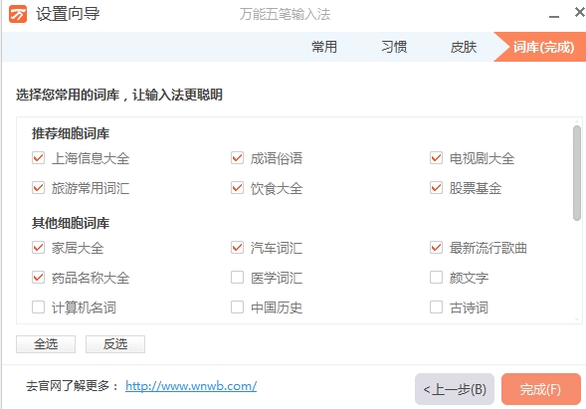Disable the 旅游常用词汇 lexicon
586x409 pixels.
[38, 188]
